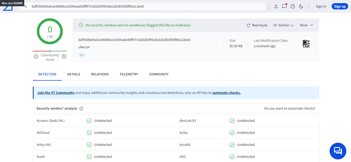351x162 pixels.
Task: Toggle dark mode moon icon
Action: tap(301, 7)
